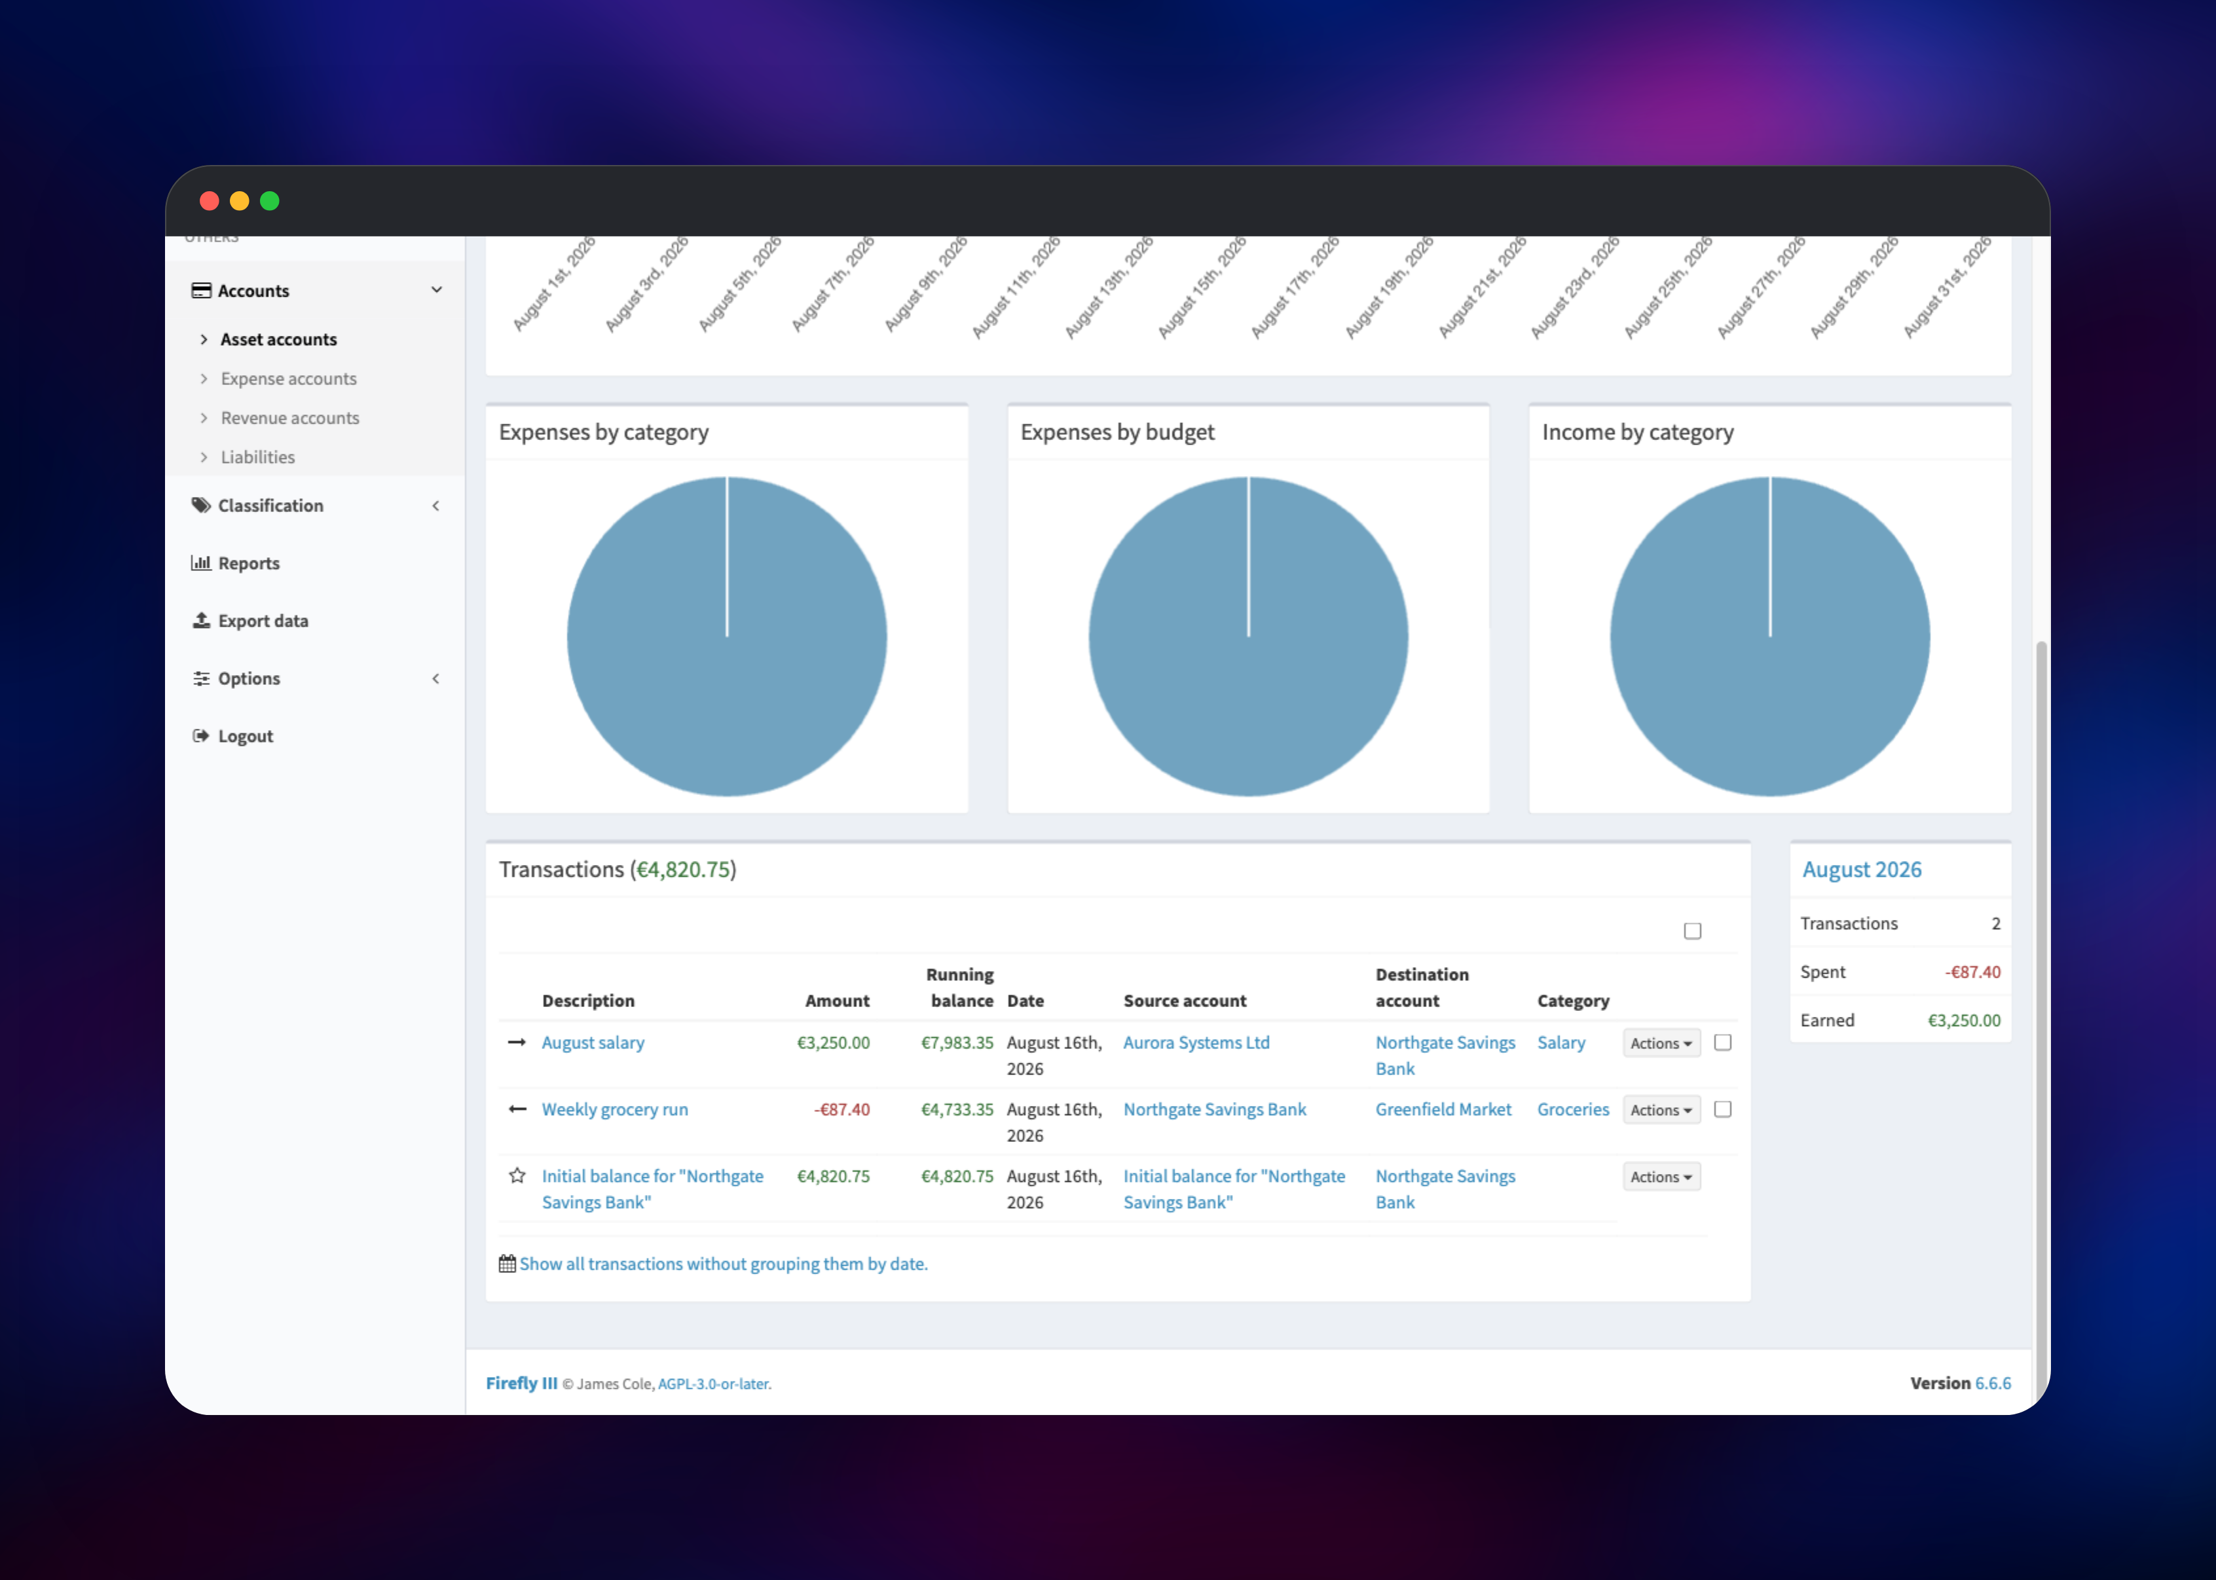Viewport: 2216px width, 1580px height.
Task: Open Greenfield Market destination account
Action: click(1443, 1110)
